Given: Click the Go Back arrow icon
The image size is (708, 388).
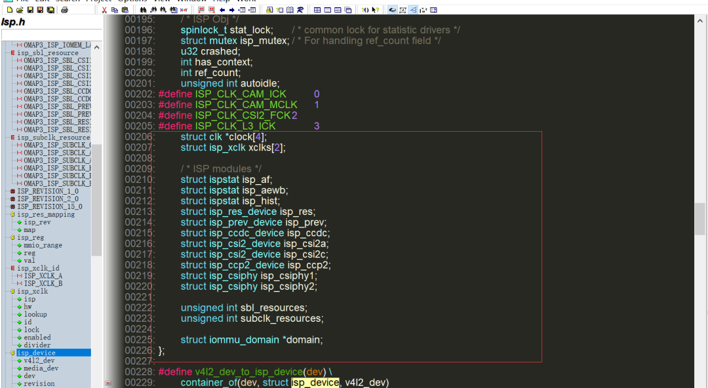Looking at the screenshot, I should (x=222, y=10).
